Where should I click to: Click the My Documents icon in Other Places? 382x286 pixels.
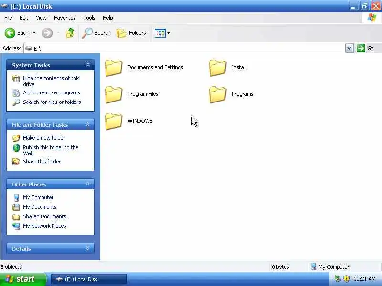coord(16,207)
